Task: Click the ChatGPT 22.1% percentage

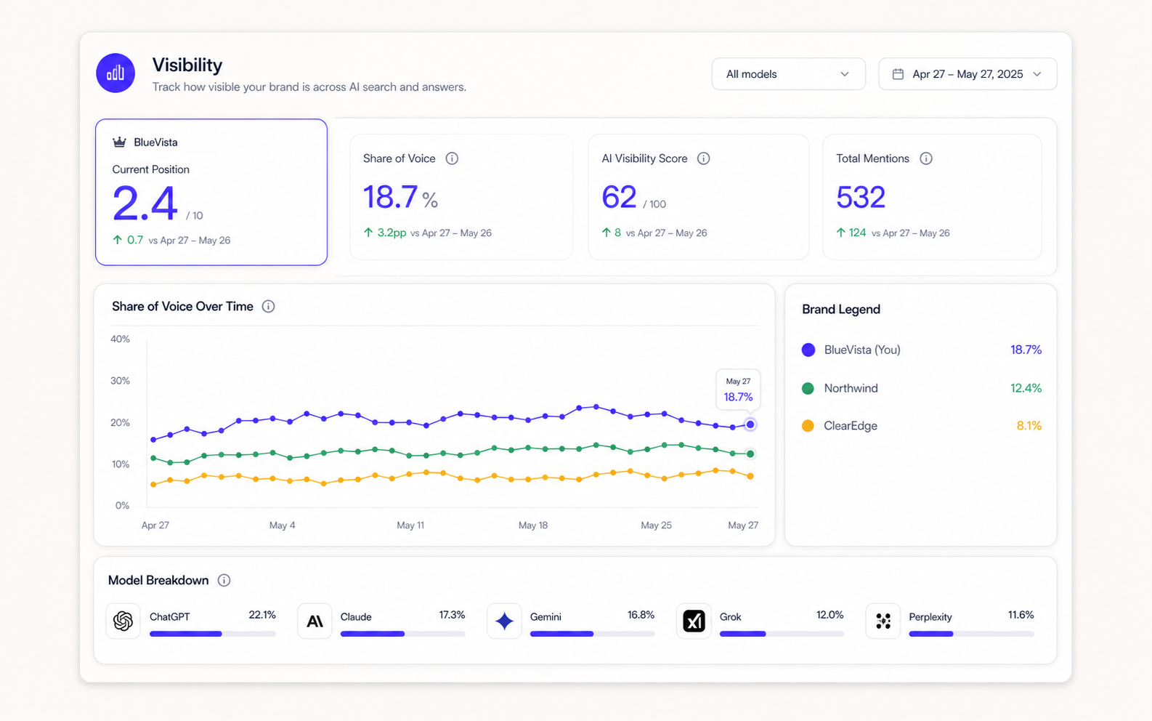Action: (262, 615)
